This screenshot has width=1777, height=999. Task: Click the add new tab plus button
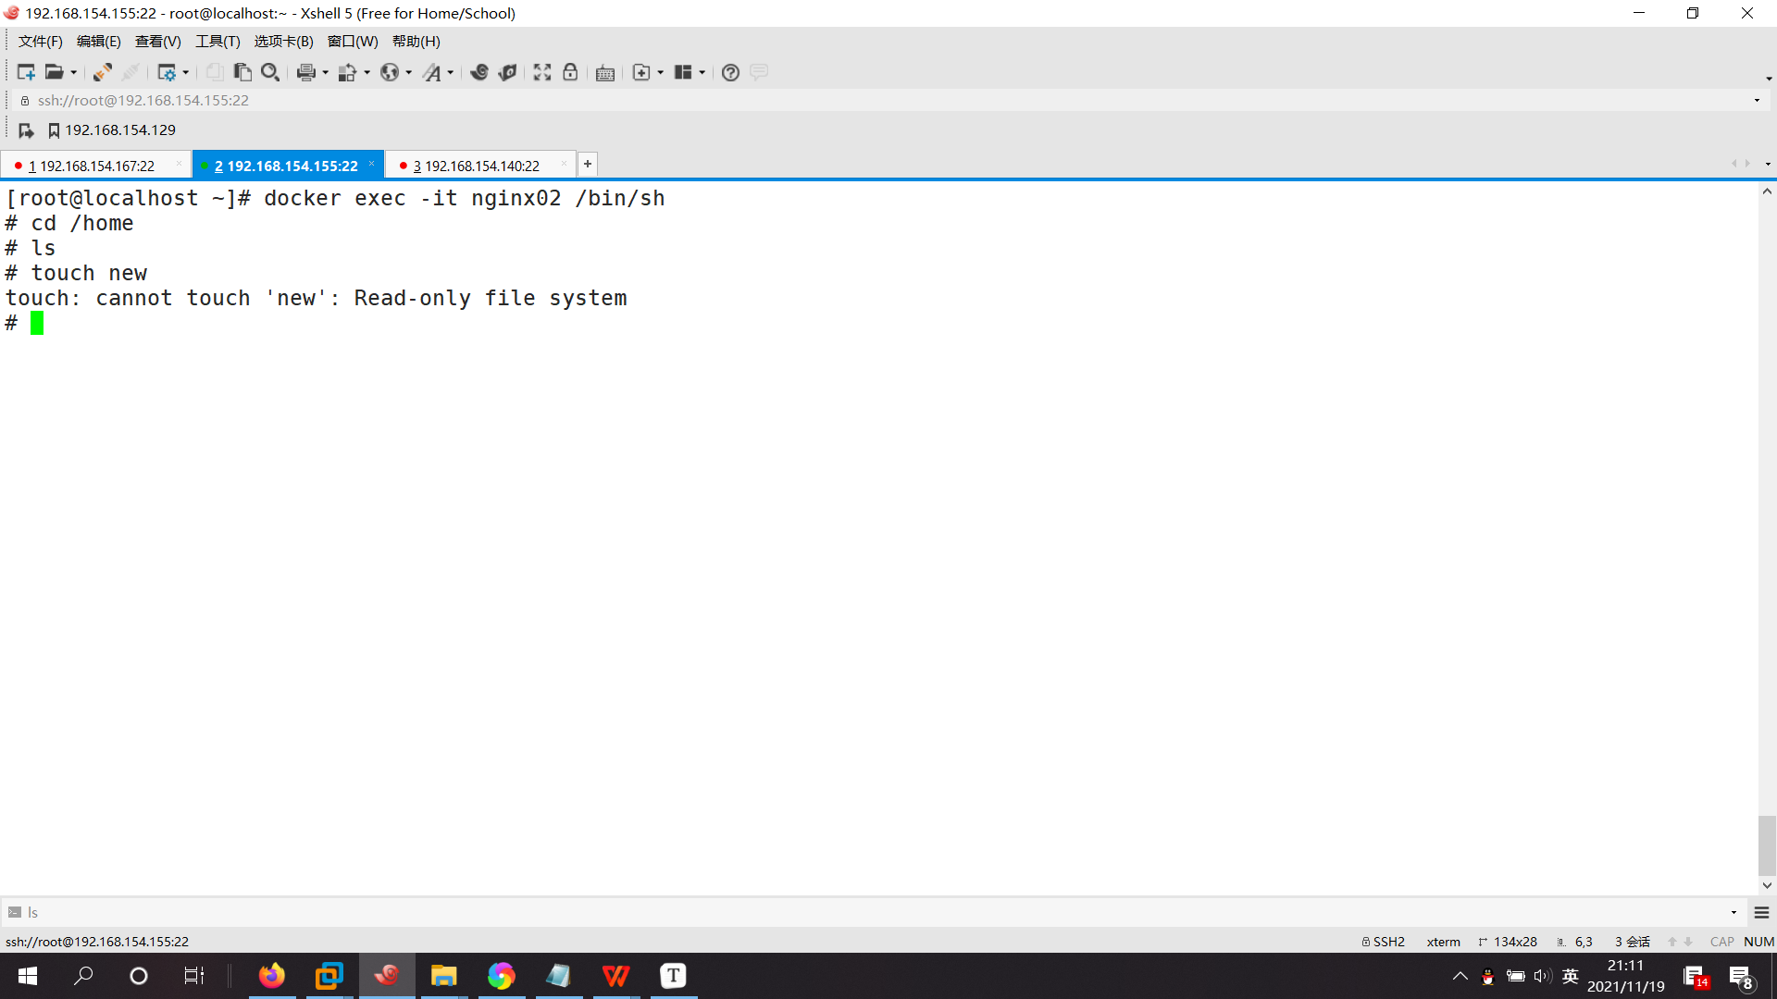[x=588, y=164]
